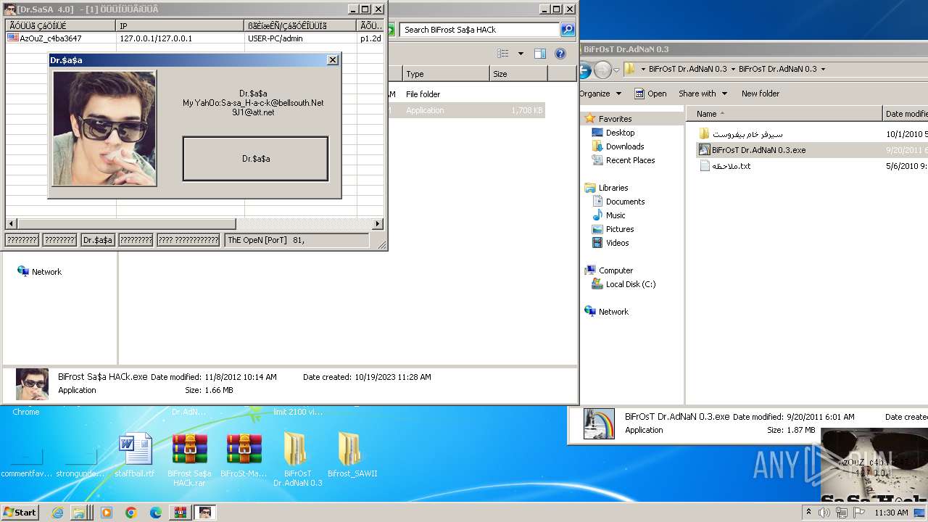Toggle the preview pane icon
Viewport: 928px width, 522px height.
pos(539,54)
